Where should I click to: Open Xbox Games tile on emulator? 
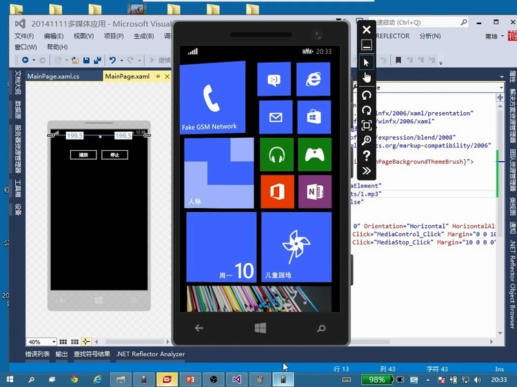(x=314, y=154)
